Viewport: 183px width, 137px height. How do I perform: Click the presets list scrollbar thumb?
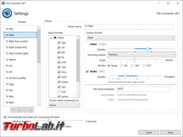39,46
